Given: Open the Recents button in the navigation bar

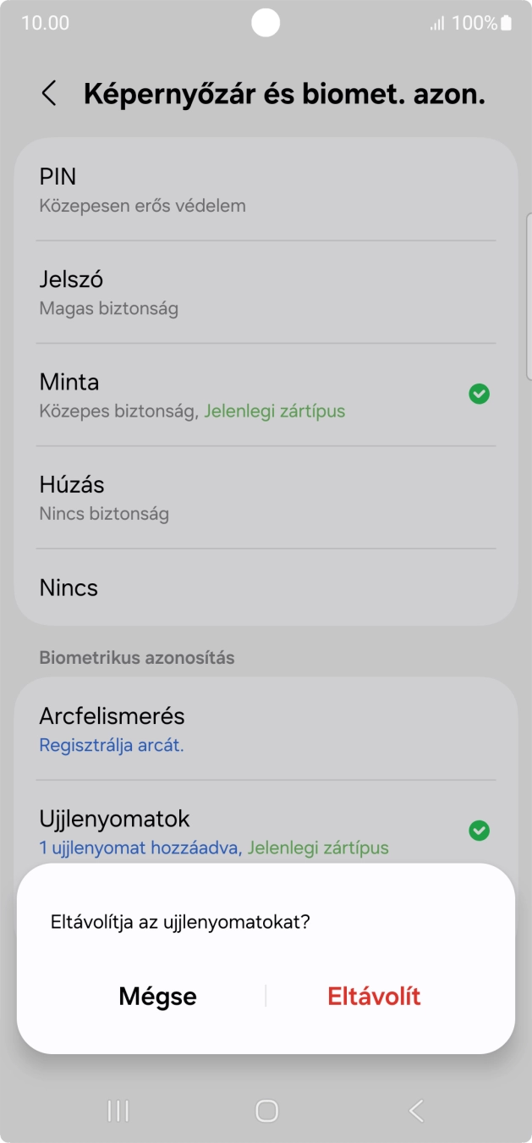Looking at the screenshot, I should (x=118, y=1110).
